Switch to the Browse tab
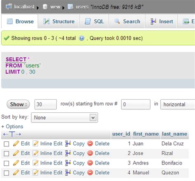 tap(20, 21)
